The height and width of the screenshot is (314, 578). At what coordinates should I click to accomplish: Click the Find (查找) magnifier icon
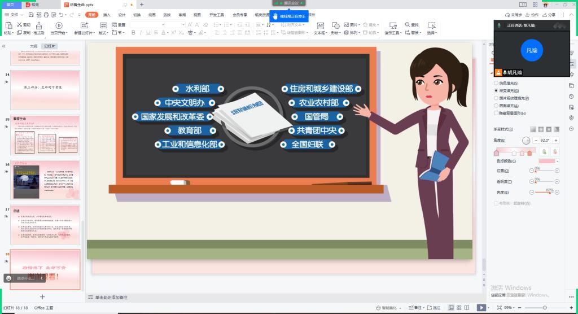[407, 25]
